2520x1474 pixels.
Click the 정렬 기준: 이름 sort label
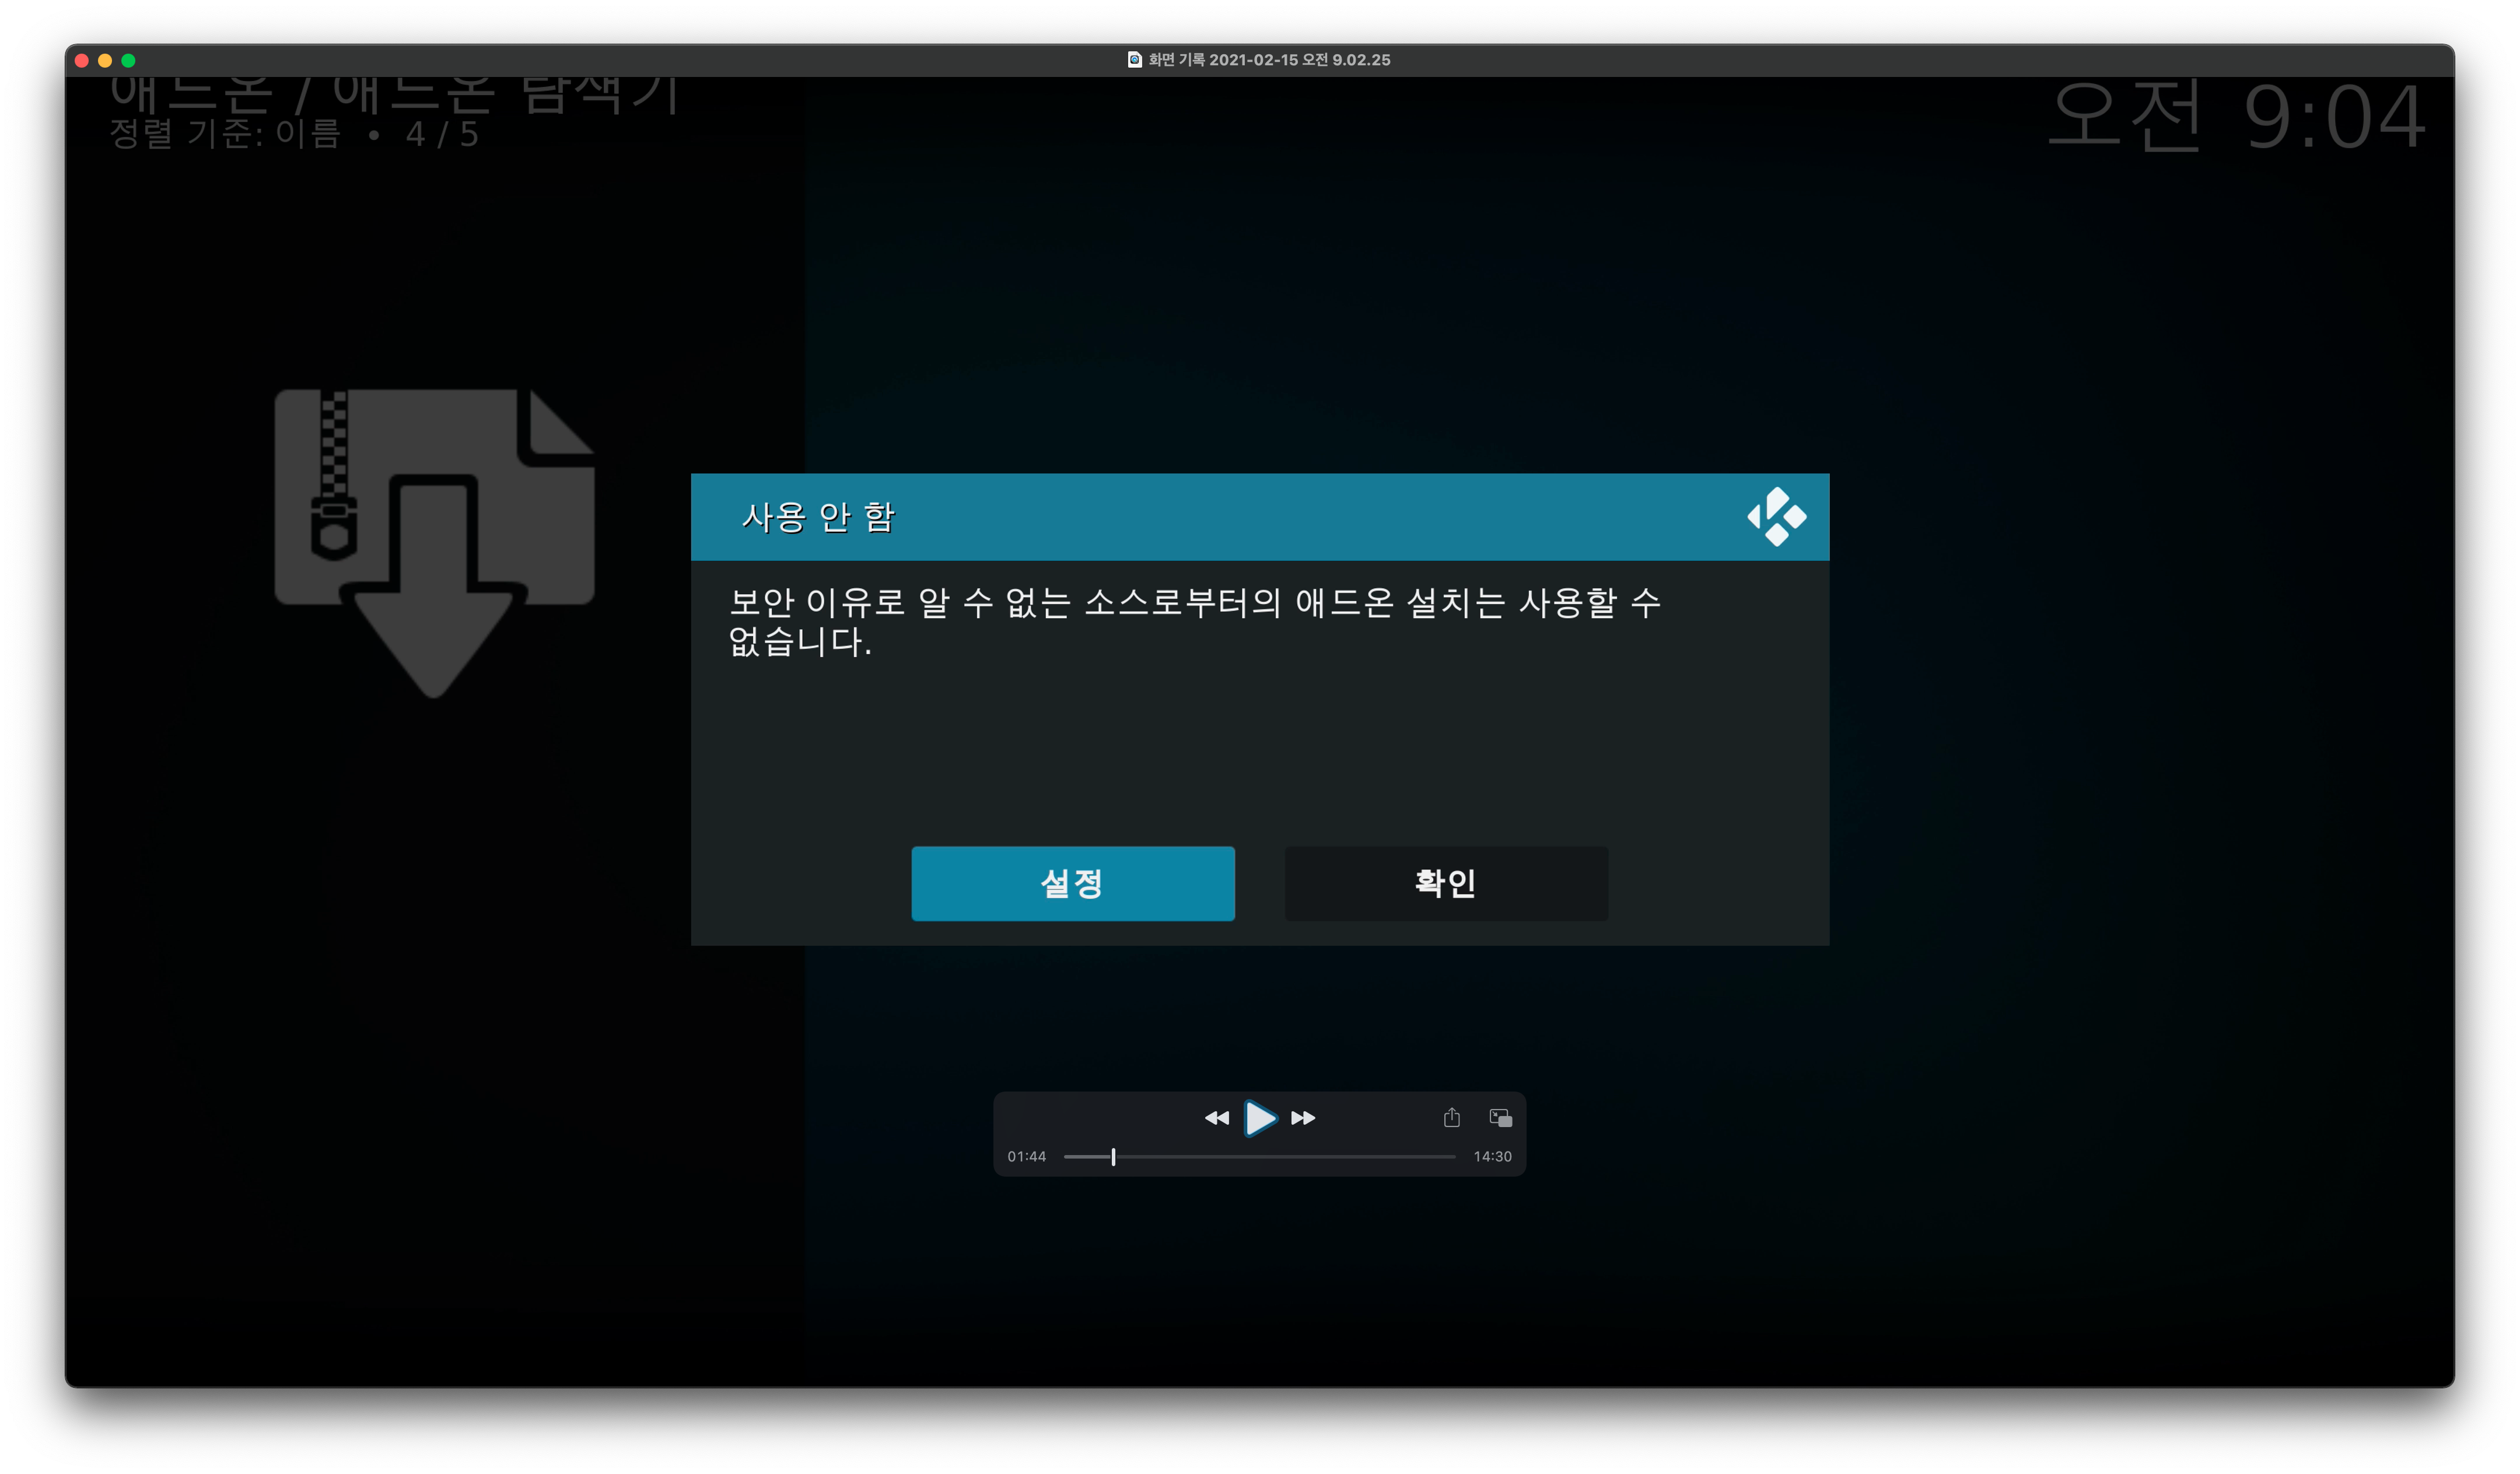click(225, 134)
